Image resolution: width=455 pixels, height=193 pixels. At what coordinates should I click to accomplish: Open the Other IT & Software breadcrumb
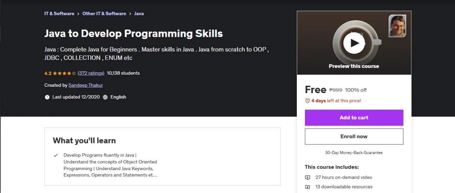point(104,13)
